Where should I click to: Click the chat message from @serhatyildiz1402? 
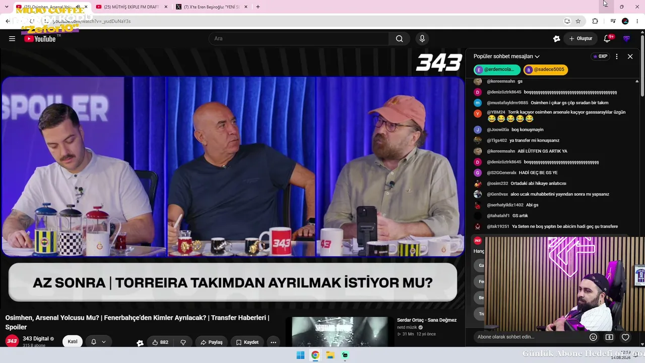coord(506,205)
